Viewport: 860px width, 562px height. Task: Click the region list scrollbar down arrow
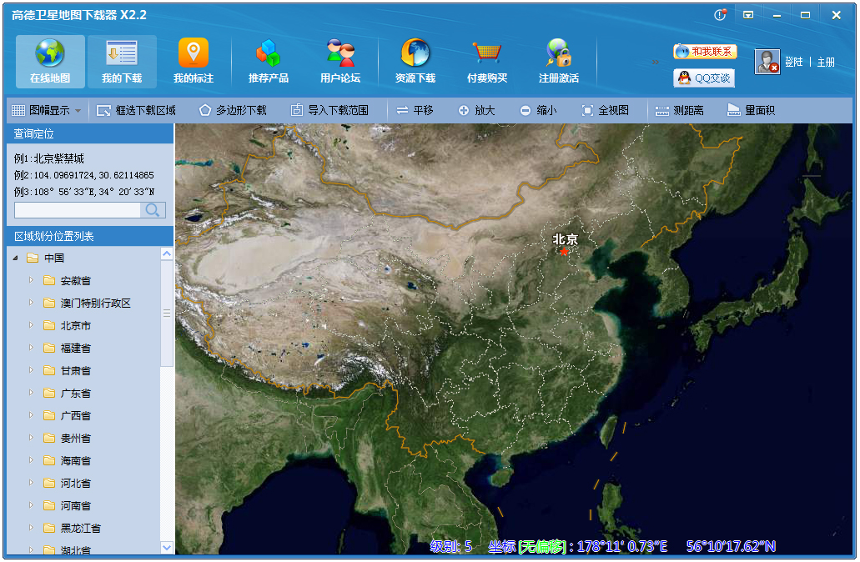point(167,547)
